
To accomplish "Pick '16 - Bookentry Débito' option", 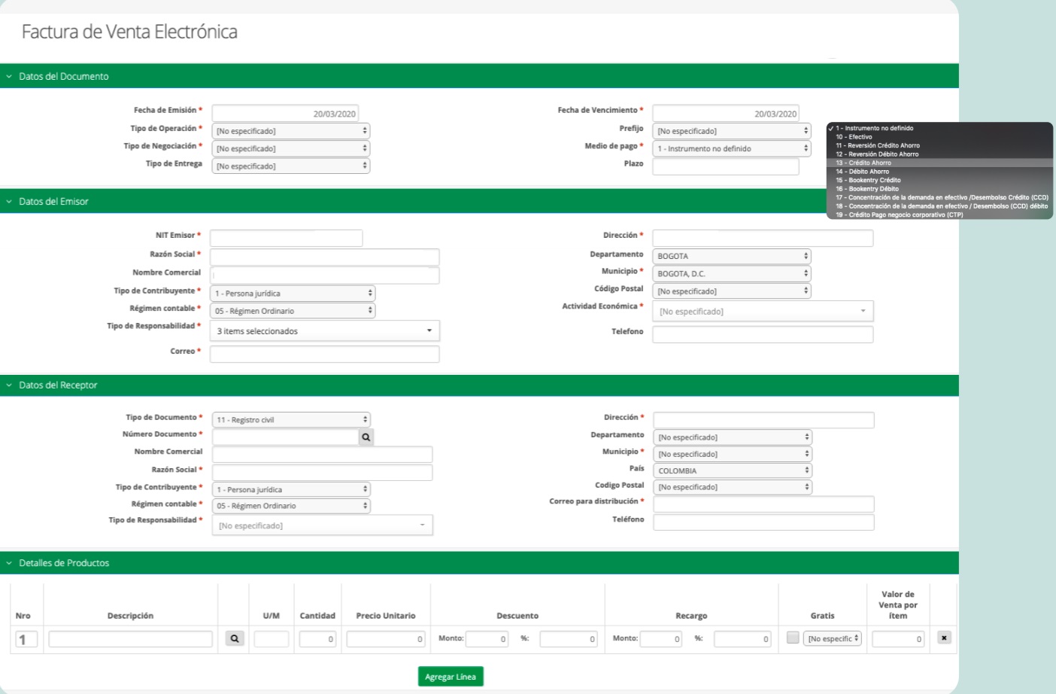I will (939, 189).
